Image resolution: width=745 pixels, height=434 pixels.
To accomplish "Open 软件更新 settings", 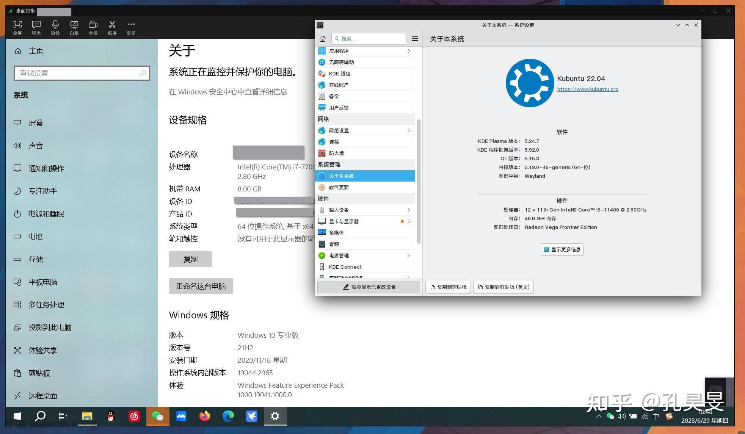I will pos(365,187).
